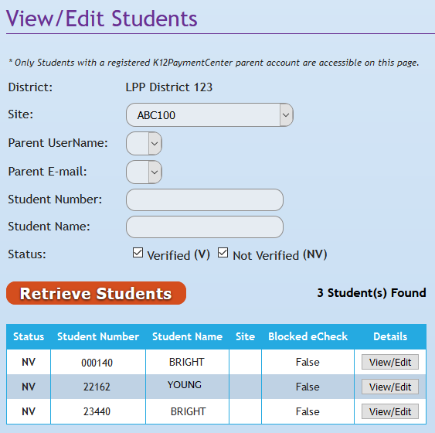Expand the Parent E-mail dropdown
435x433 pixels.
point(144,172)
